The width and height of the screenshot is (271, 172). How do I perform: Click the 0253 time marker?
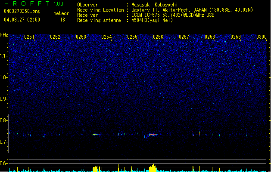click(81, 37)
